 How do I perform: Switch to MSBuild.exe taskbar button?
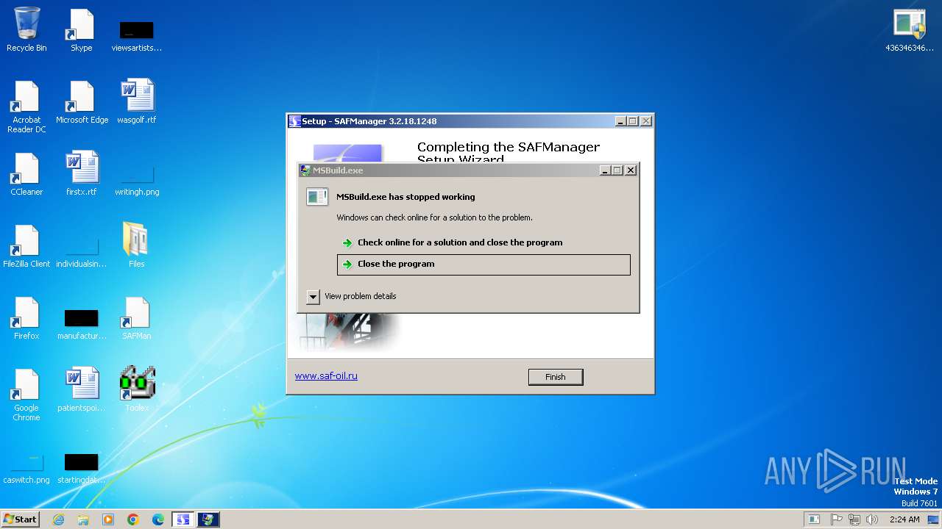coord(208,519)
